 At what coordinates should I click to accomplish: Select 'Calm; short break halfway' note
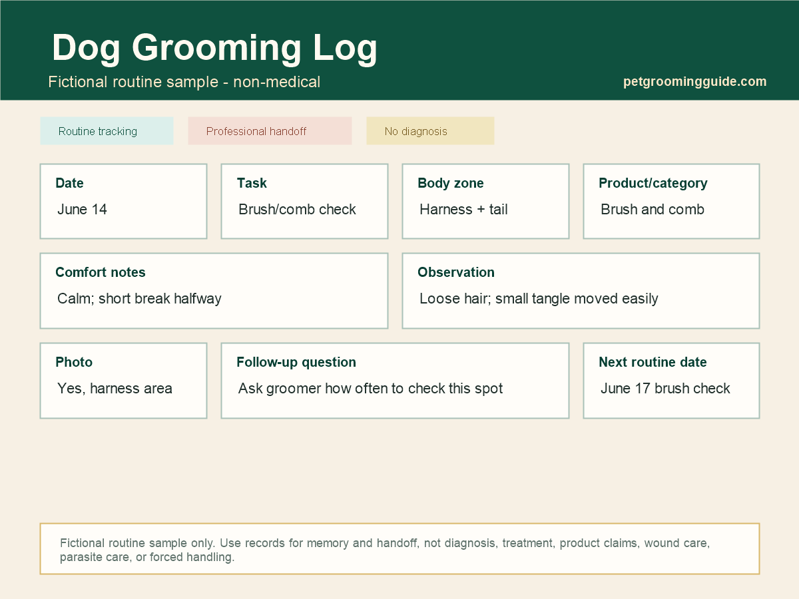(140, 299)
